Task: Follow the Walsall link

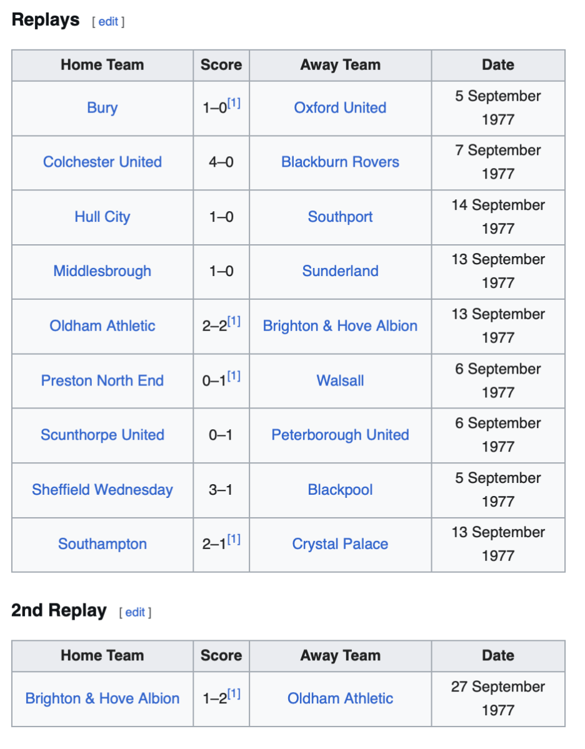Action: click(340, 381)
